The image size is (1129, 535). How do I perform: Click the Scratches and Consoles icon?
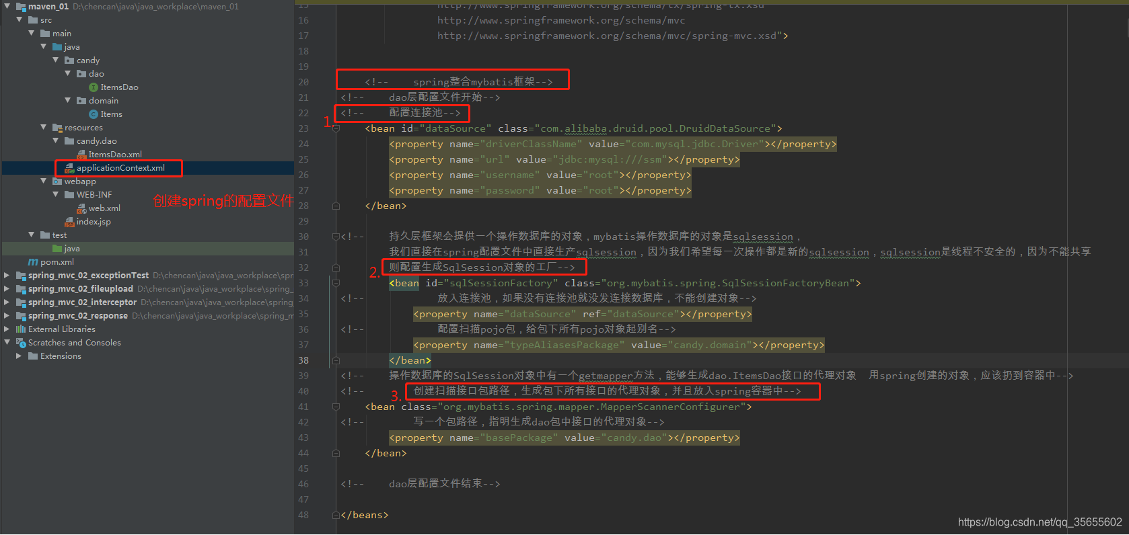pyautogui.click(x=21, y=343)
